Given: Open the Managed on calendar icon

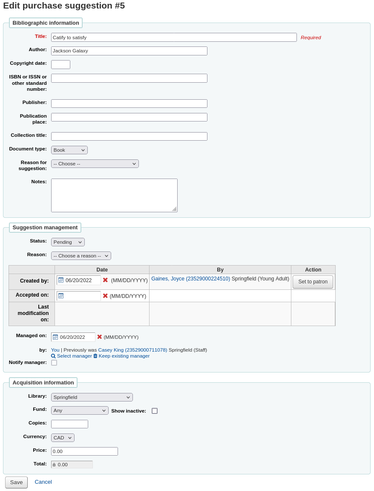Looking at the screenshot, I should (x=55, y=337).
